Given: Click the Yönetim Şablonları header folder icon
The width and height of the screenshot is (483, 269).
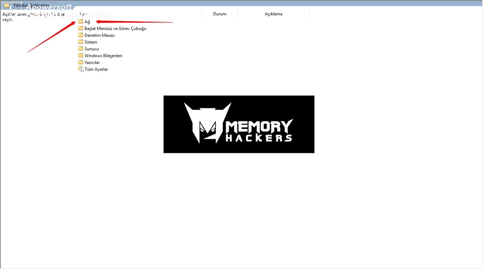Looking at the screenshot, I should pos(7,5).
